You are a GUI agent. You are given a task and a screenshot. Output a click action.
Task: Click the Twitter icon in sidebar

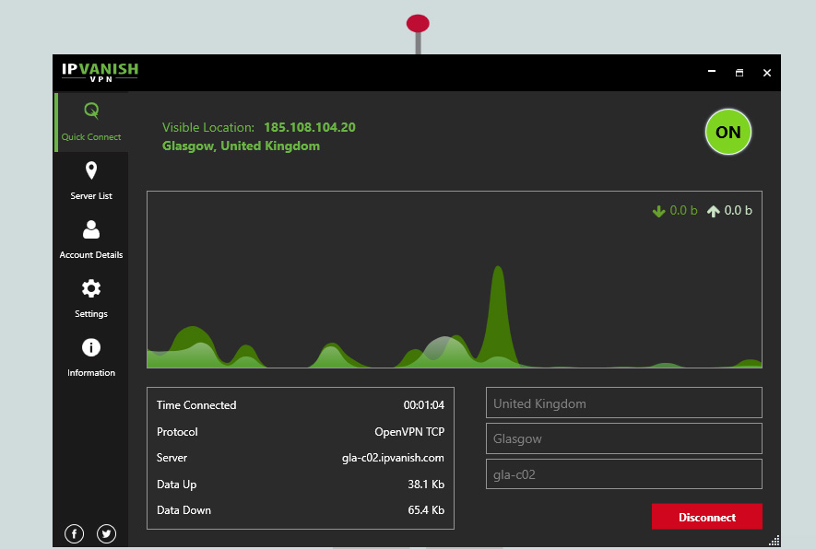point(106,534)
